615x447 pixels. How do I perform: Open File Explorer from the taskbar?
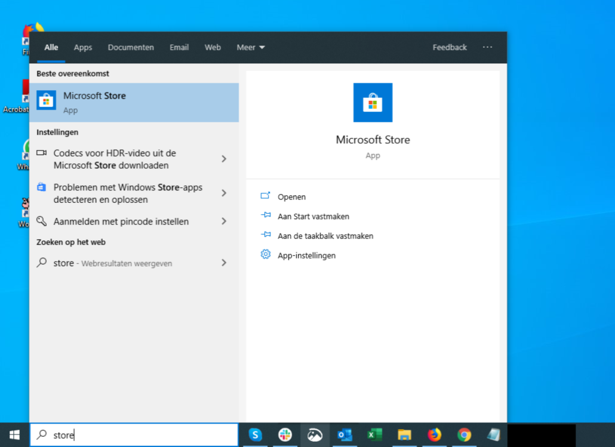pyautogui.click(x=404, y=435)
